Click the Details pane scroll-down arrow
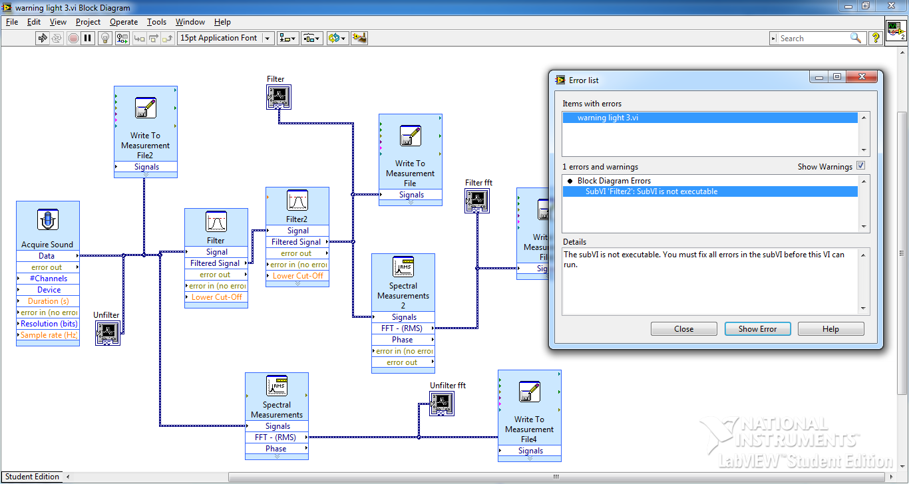Image resolution: width=909 pixels, height=484 pixels. [x=864, y=309]
